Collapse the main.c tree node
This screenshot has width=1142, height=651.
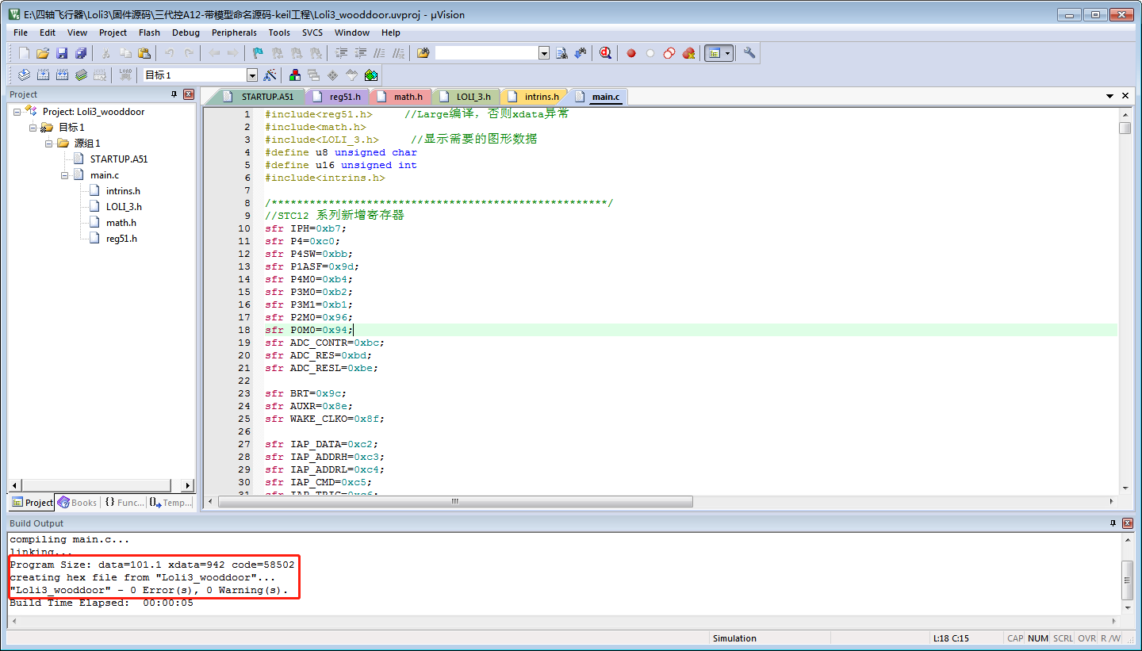65,174
